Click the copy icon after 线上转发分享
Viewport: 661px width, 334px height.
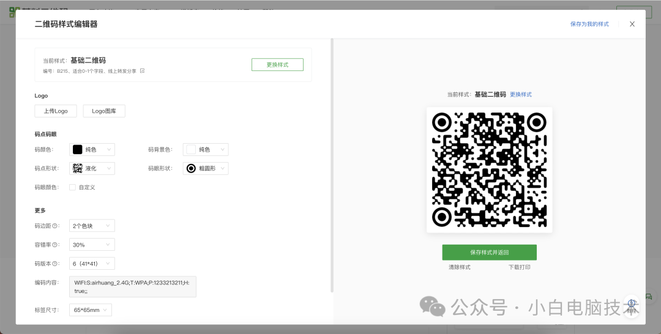tap(143, 71)
